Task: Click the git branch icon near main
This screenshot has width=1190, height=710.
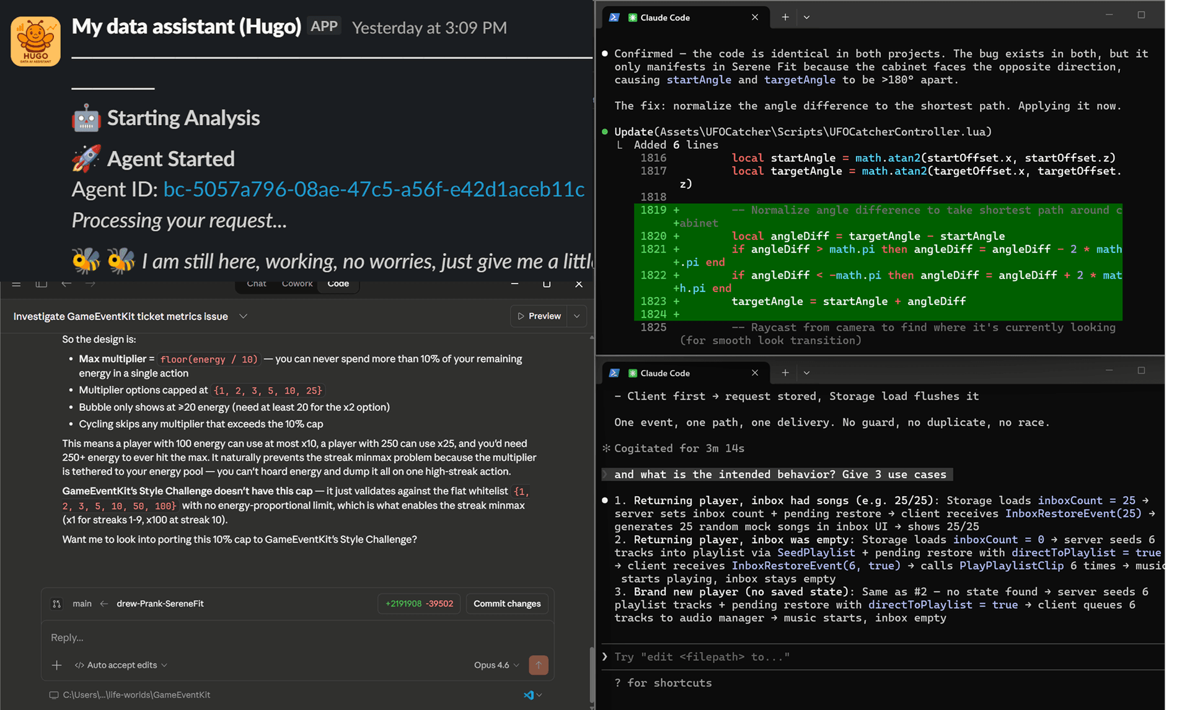Action: [56, 603]
